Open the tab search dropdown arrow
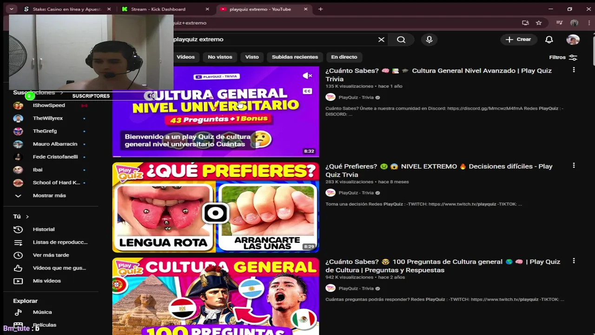The width and height of the screenshot is (595, 335). [x=11, y=9]
